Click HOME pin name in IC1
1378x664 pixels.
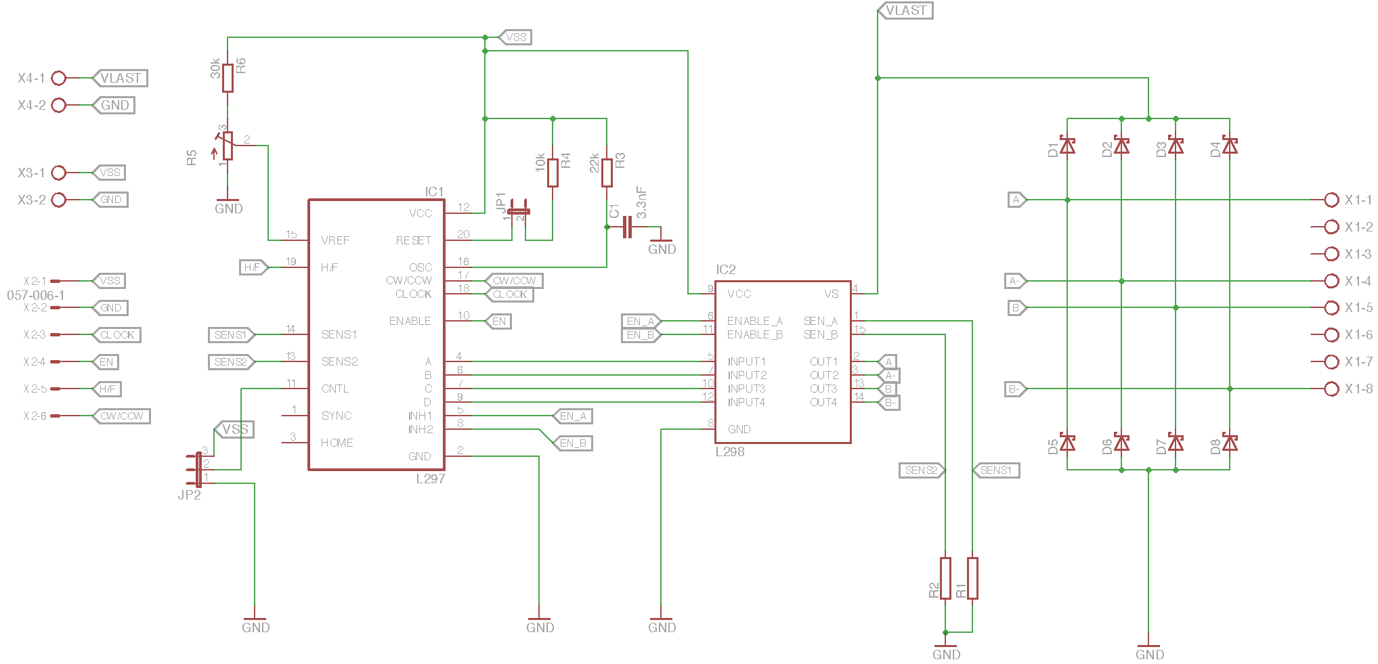tap(337, 443)
